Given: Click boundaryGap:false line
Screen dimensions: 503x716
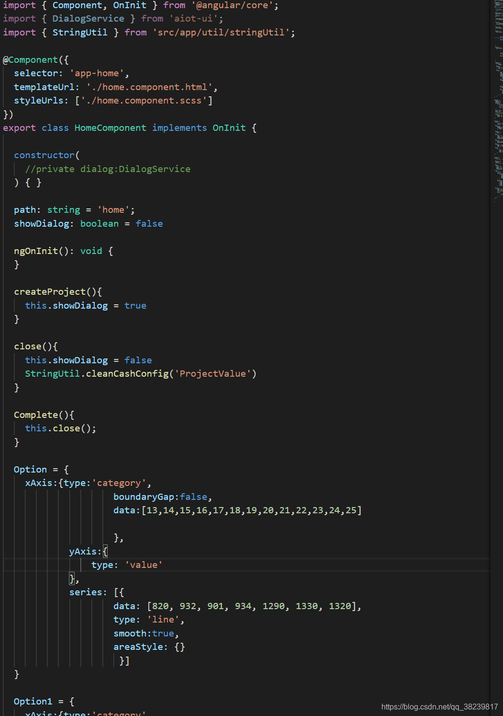Looking at the screenshot, I should (163, 497).
